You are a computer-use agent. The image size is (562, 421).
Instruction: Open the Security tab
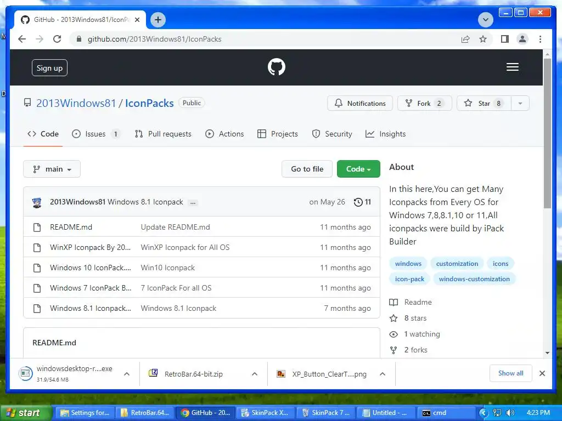click(332, 134)
